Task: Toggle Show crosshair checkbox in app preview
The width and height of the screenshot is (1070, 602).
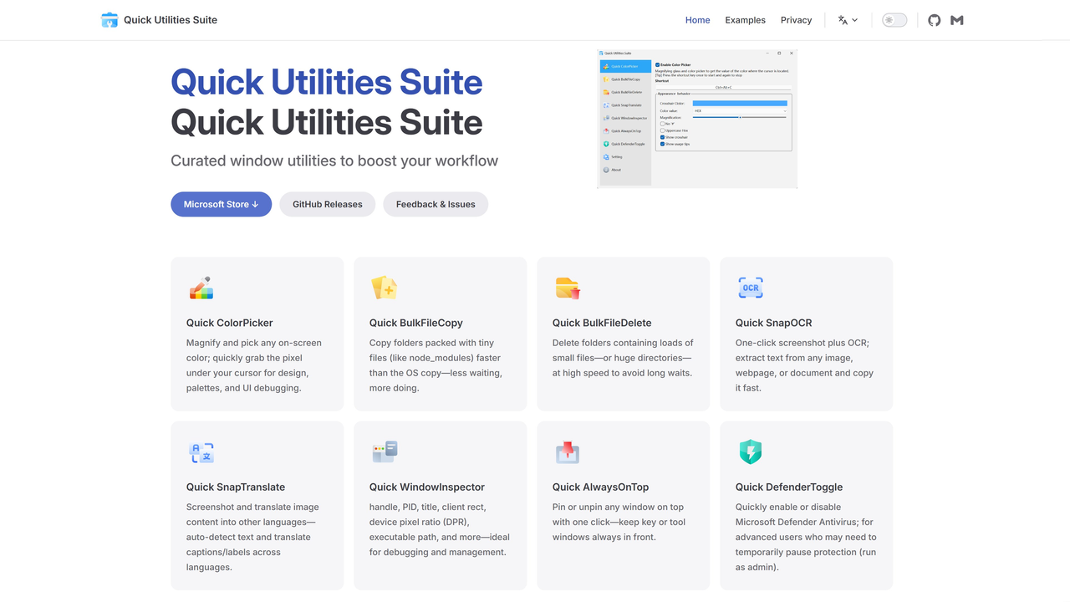Action: point(662,137)
